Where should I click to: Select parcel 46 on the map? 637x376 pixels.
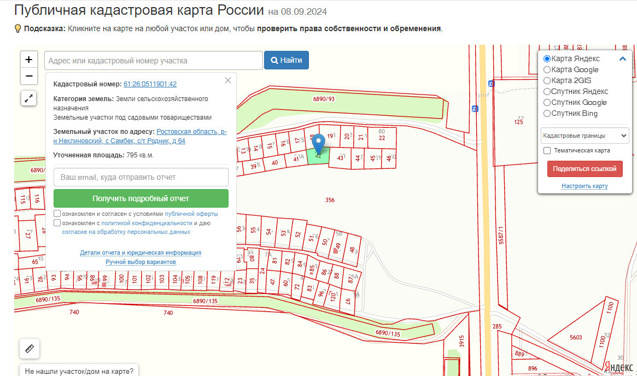click(x=389, y=158)
